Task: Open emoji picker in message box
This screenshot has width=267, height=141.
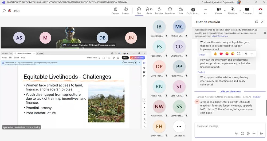Action: [242, 134]
